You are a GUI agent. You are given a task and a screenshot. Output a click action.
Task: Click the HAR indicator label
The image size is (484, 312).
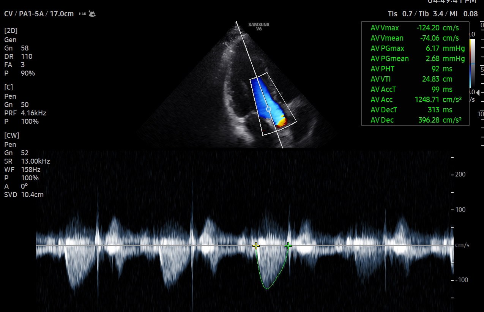82,14
